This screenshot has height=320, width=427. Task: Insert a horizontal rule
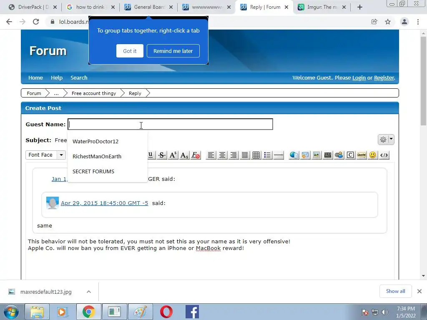(279, 155)
